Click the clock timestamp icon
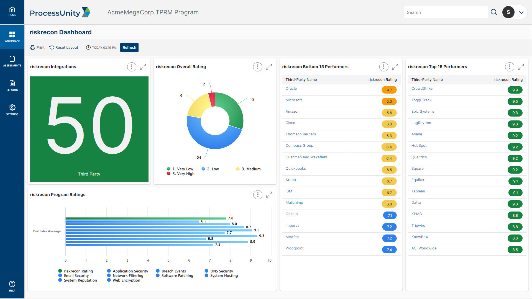Screen dimensions: 532x299 (88, 47)
